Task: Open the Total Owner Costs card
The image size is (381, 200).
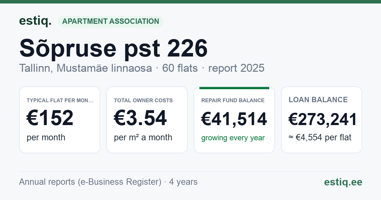Action: pos(147,120)
